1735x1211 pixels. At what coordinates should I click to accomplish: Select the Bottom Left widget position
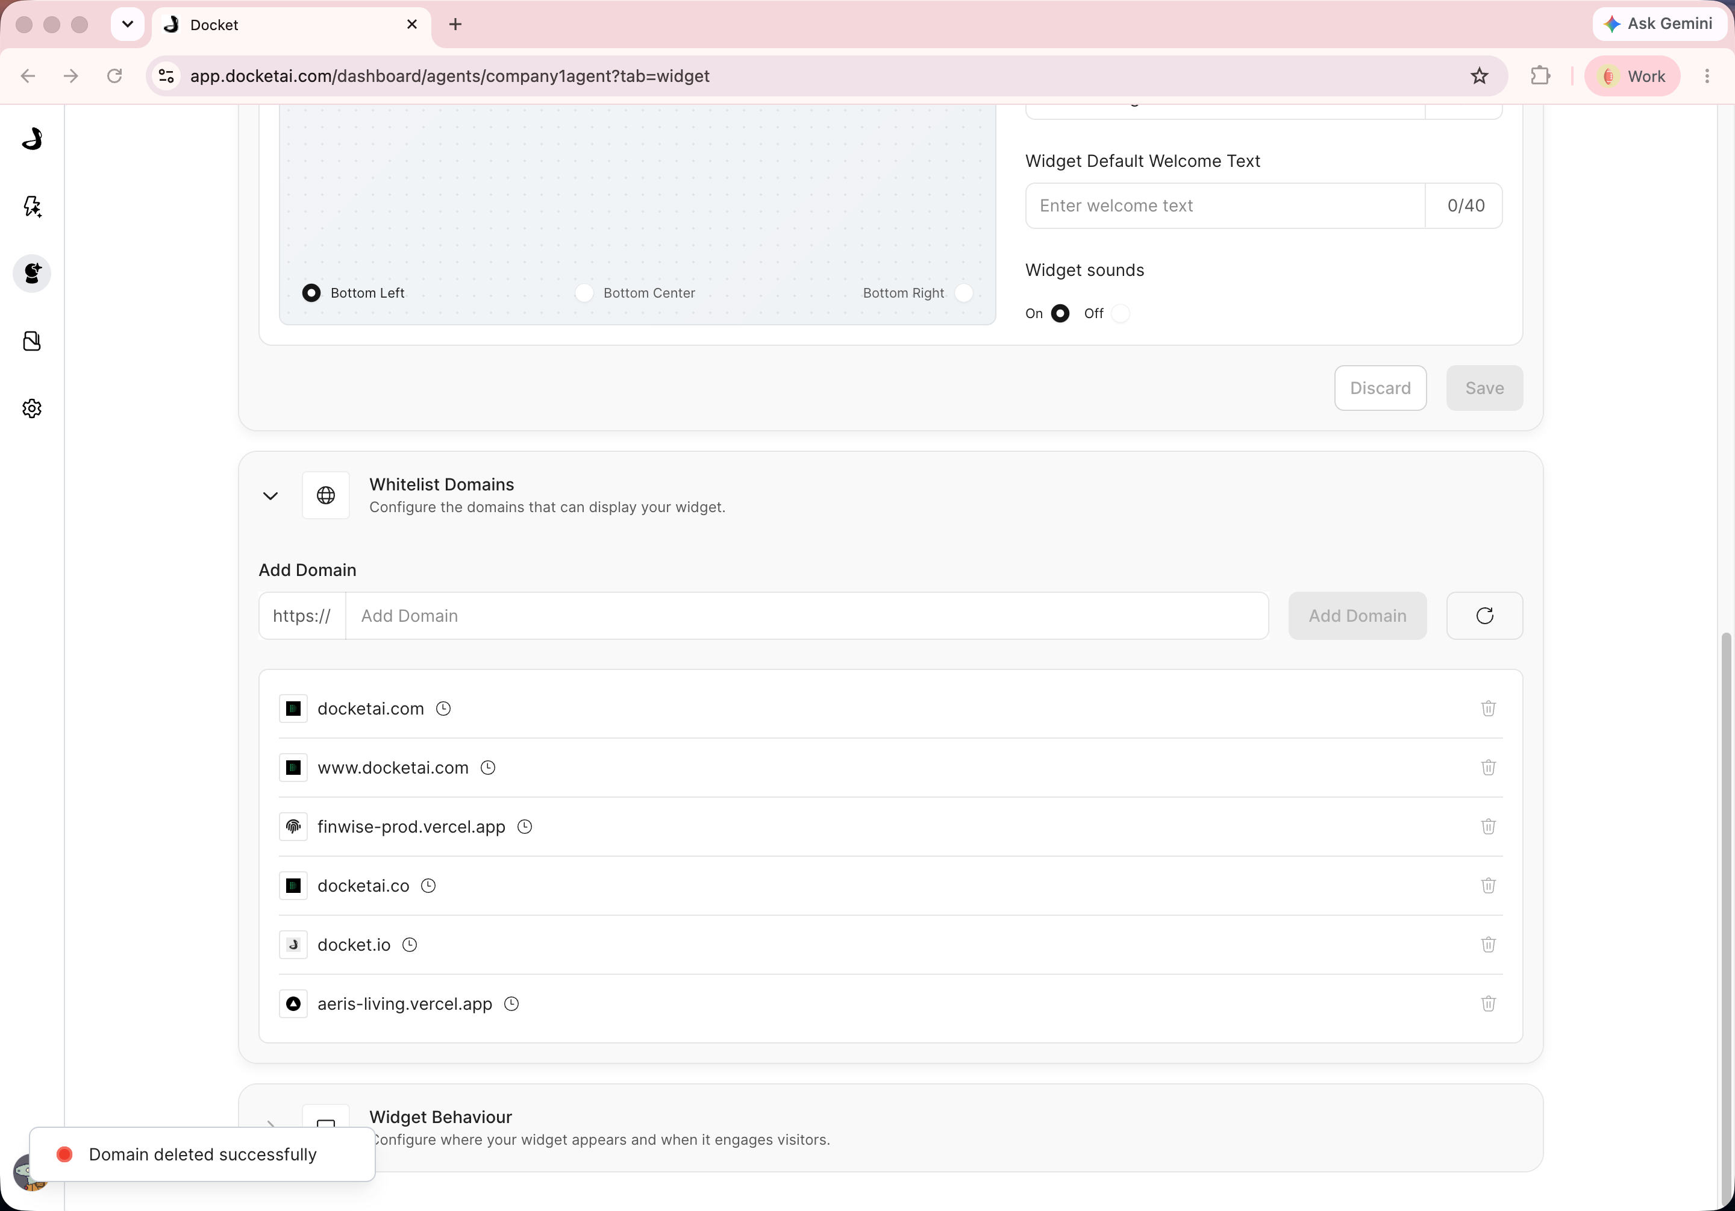(311, 293)
